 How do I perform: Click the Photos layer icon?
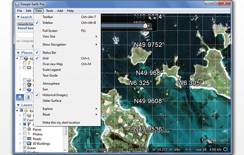29,134
